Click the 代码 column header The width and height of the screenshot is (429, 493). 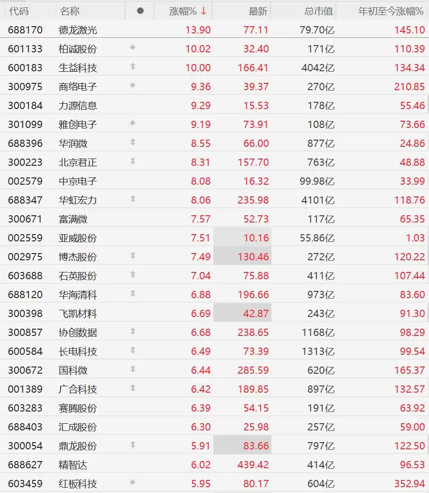(18, 11)
